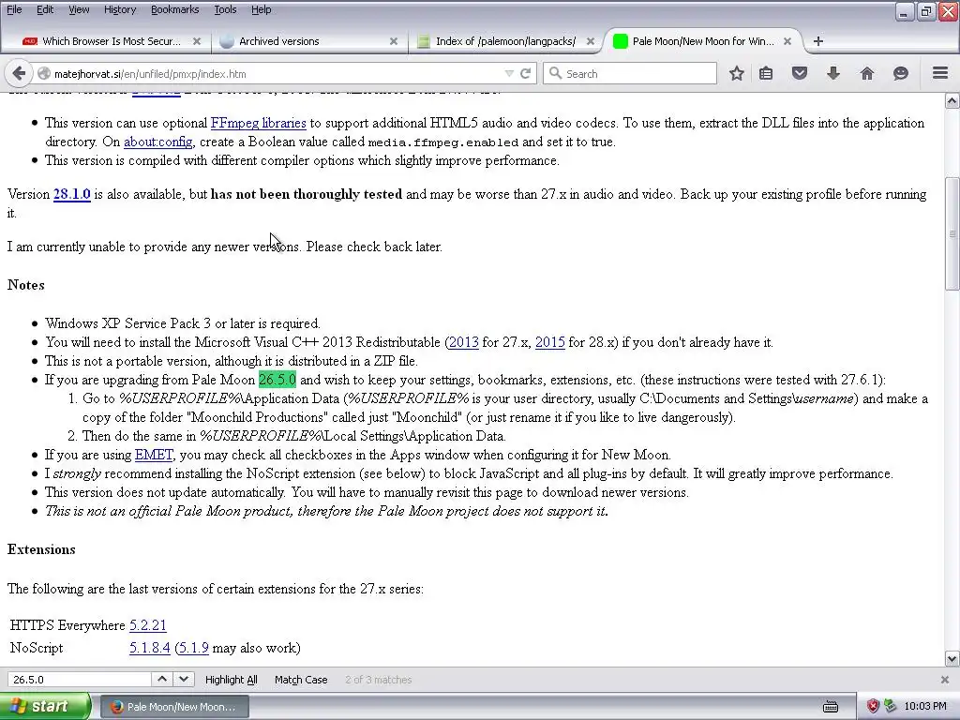960x720 pixels.
Task: Click the find bar text field
Action: point(79,680)
